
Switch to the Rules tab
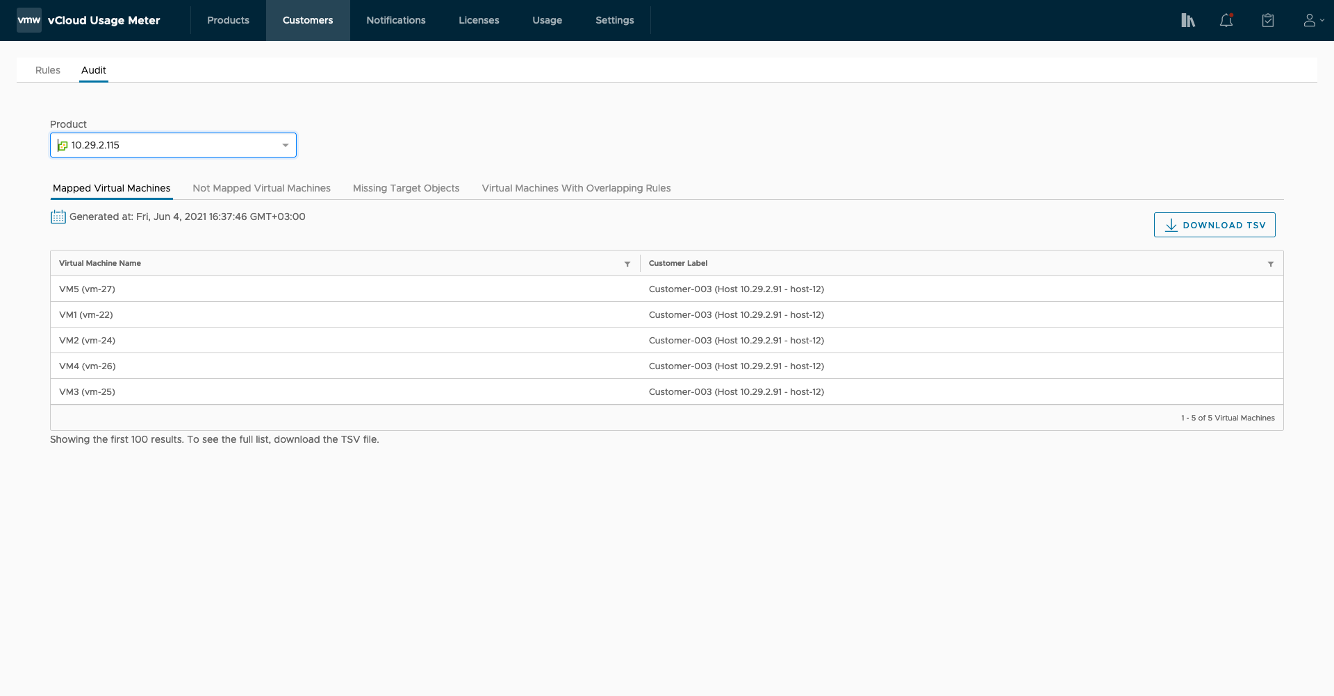point(48,70)
